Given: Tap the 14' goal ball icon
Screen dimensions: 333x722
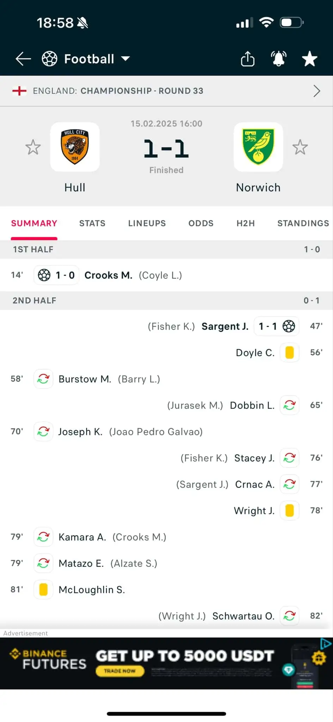Looking at the screenshot, I should point(44,275).
